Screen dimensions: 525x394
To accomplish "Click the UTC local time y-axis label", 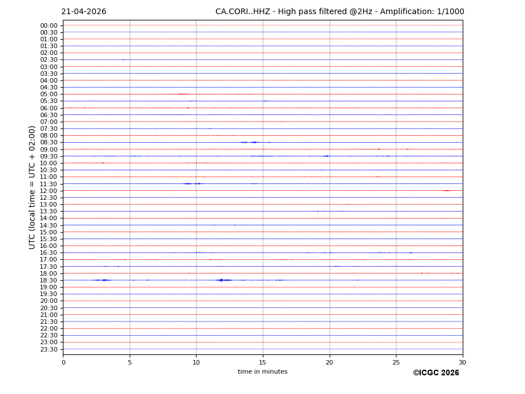I will pos(33,187).
